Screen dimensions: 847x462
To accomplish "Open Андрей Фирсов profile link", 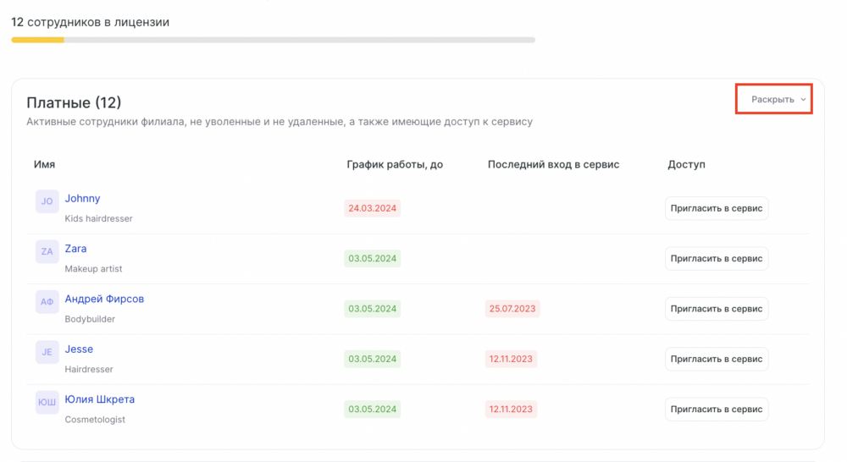I will pos(104,299).
